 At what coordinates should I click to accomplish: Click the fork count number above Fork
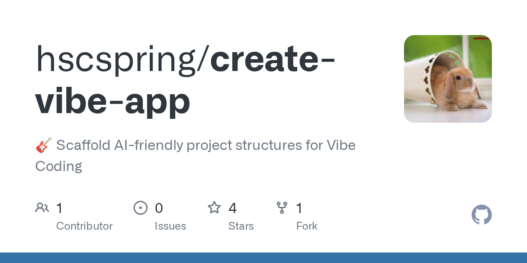(x=299, y=208)
